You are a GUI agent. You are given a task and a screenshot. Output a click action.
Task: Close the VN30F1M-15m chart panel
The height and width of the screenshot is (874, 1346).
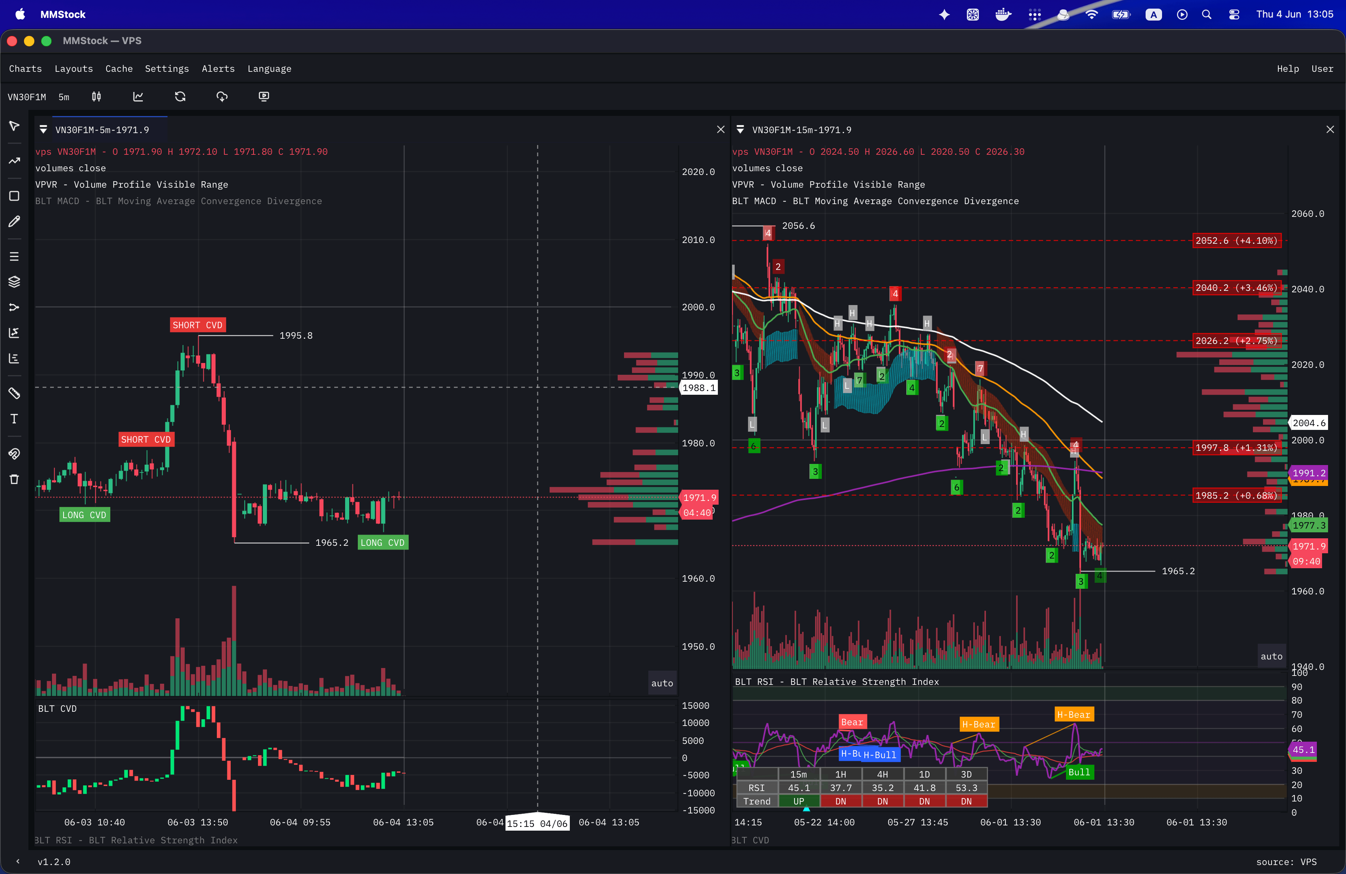1330,130
